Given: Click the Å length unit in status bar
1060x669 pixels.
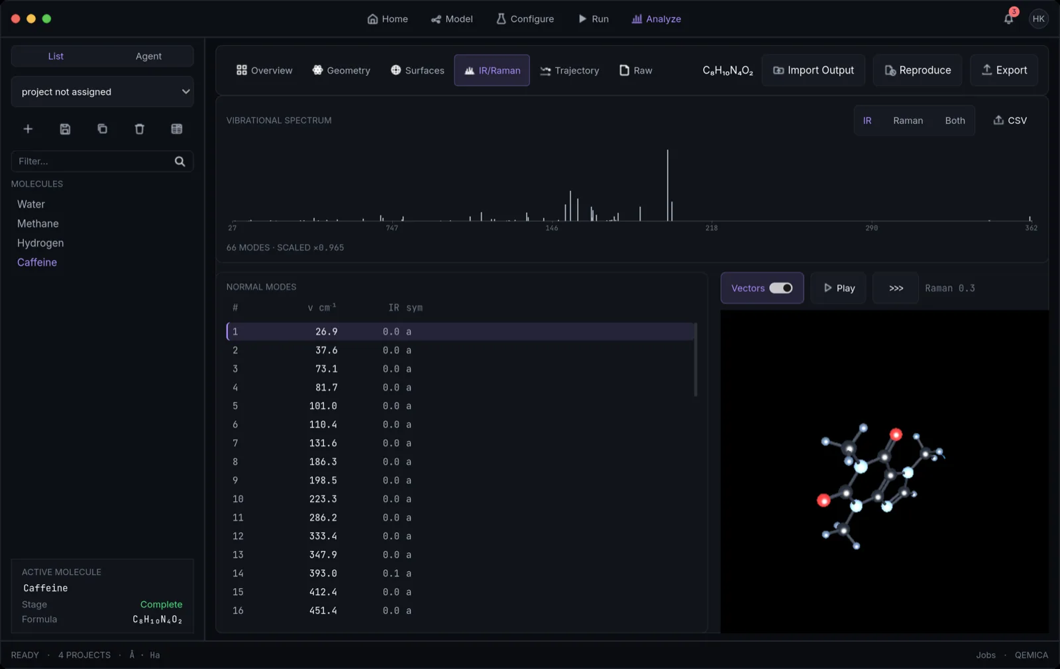Looking at the screenshot, I should 132,655.
